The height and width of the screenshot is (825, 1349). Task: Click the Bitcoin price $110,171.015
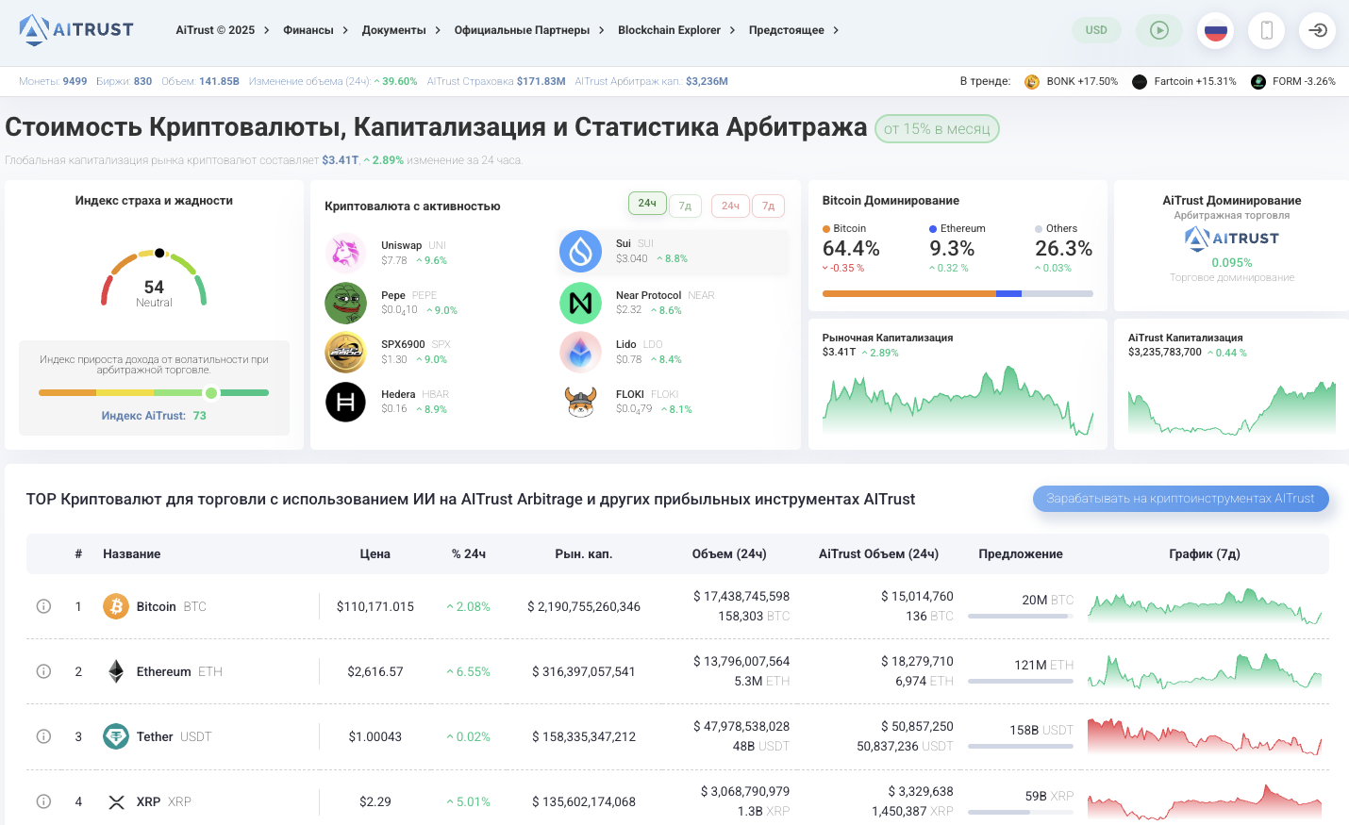(375, 606)
